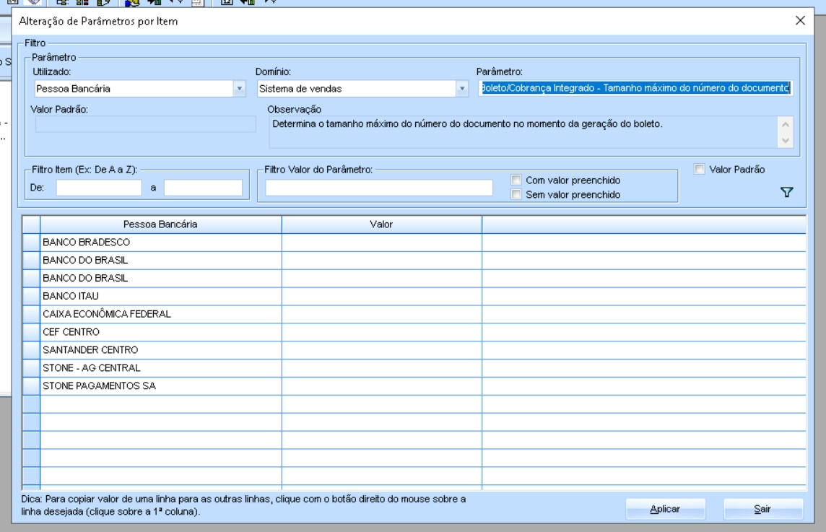The width and height of the screenshot is (826, 532).
Task: Click the Pessoa Bancária column header
Action: [160, 224]
